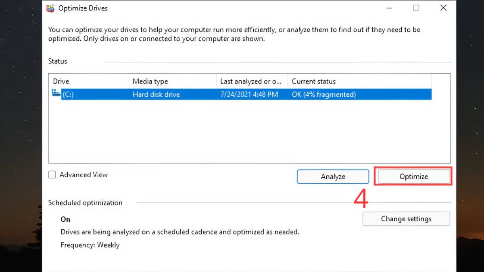
Task: Click the Advanced View label text
Action: point(83,175)
